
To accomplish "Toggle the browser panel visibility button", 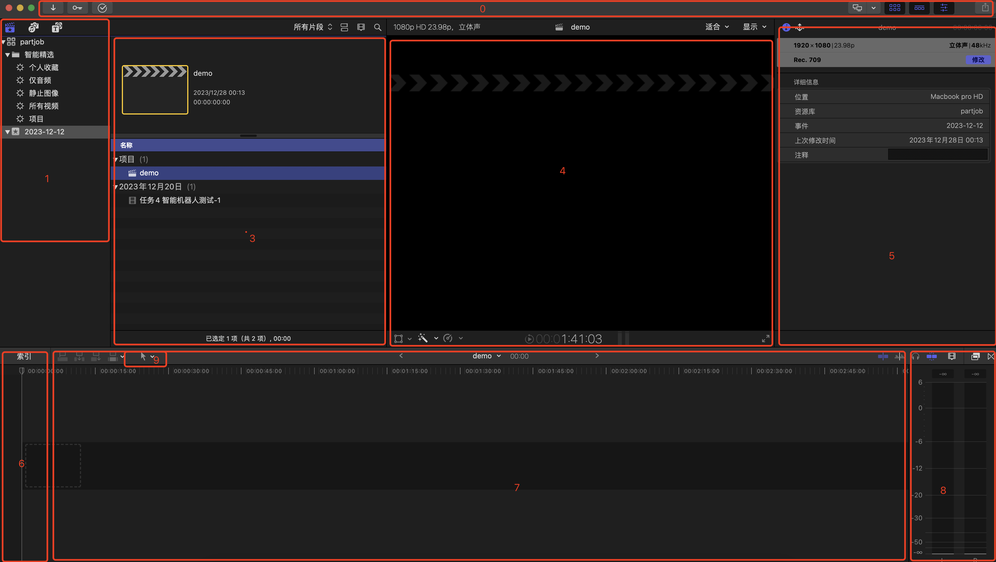I will [x=894, y=8].
